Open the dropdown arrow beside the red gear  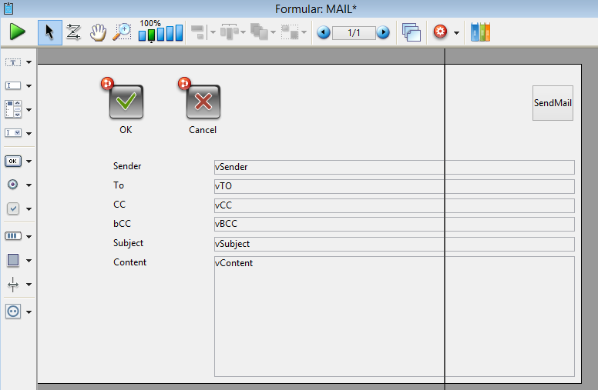456,33
